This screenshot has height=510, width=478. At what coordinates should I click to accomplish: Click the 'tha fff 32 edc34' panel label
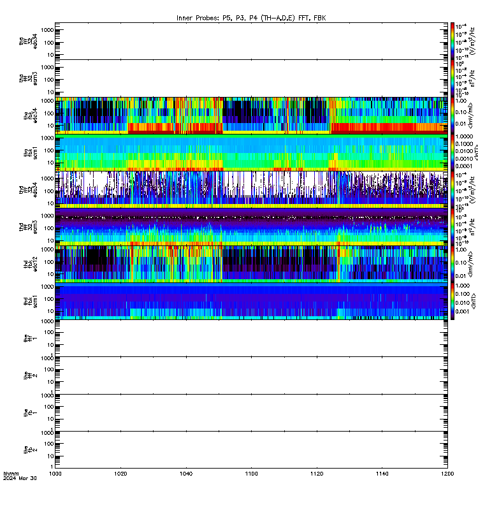pos(28,41)
